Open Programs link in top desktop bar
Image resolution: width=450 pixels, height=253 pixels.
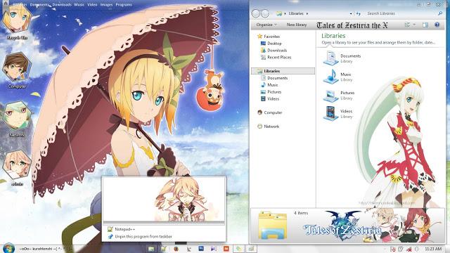coord(124,5)
